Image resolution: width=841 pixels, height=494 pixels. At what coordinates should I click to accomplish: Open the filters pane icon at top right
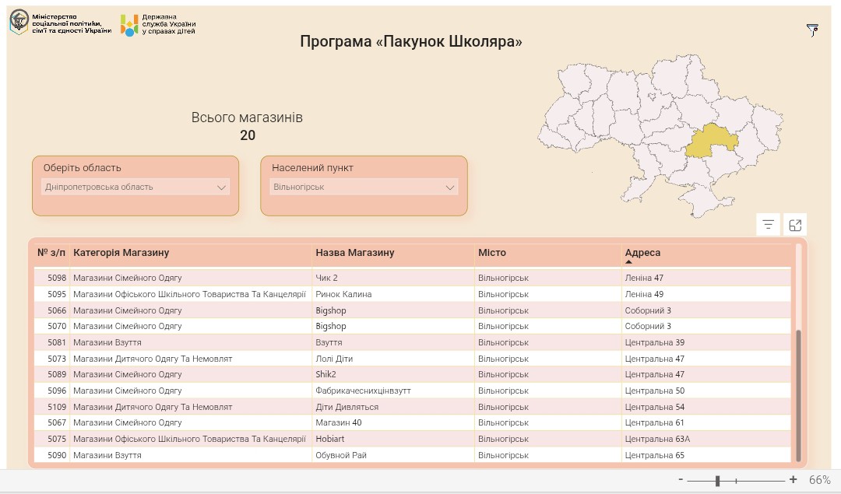click(812, 30)
